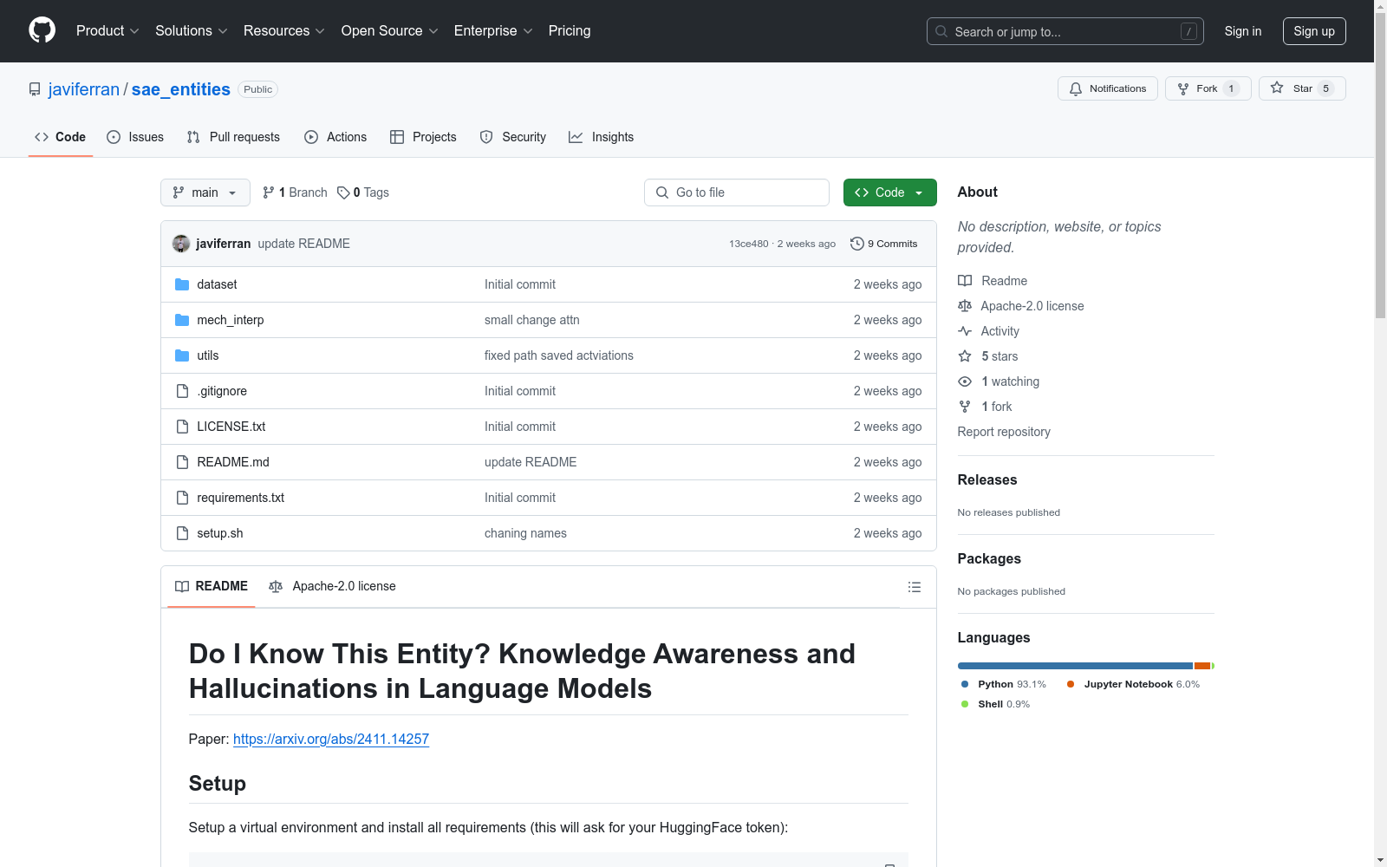The image size is (1387, 867).
Task: Click the setup.sh file icon
Action: coord(182,533)
